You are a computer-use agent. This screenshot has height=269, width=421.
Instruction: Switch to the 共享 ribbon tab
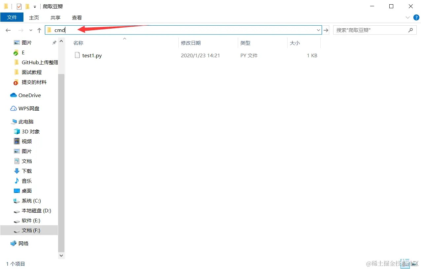coord(55,17)
